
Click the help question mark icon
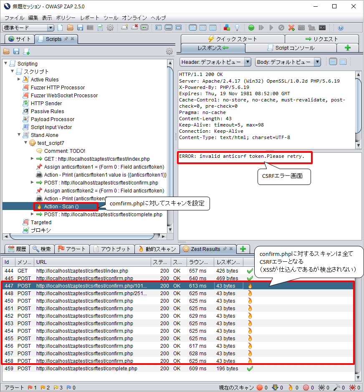(x=341, y=28)
